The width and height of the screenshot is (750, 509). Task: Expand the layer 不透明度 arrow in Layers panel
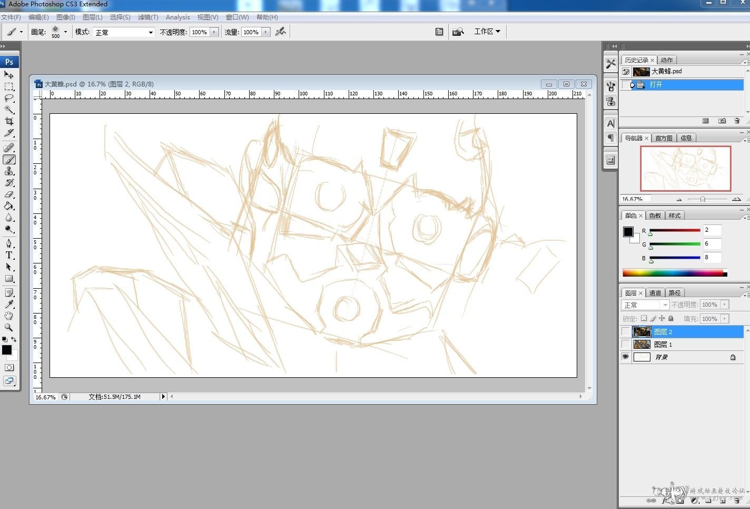725,305
